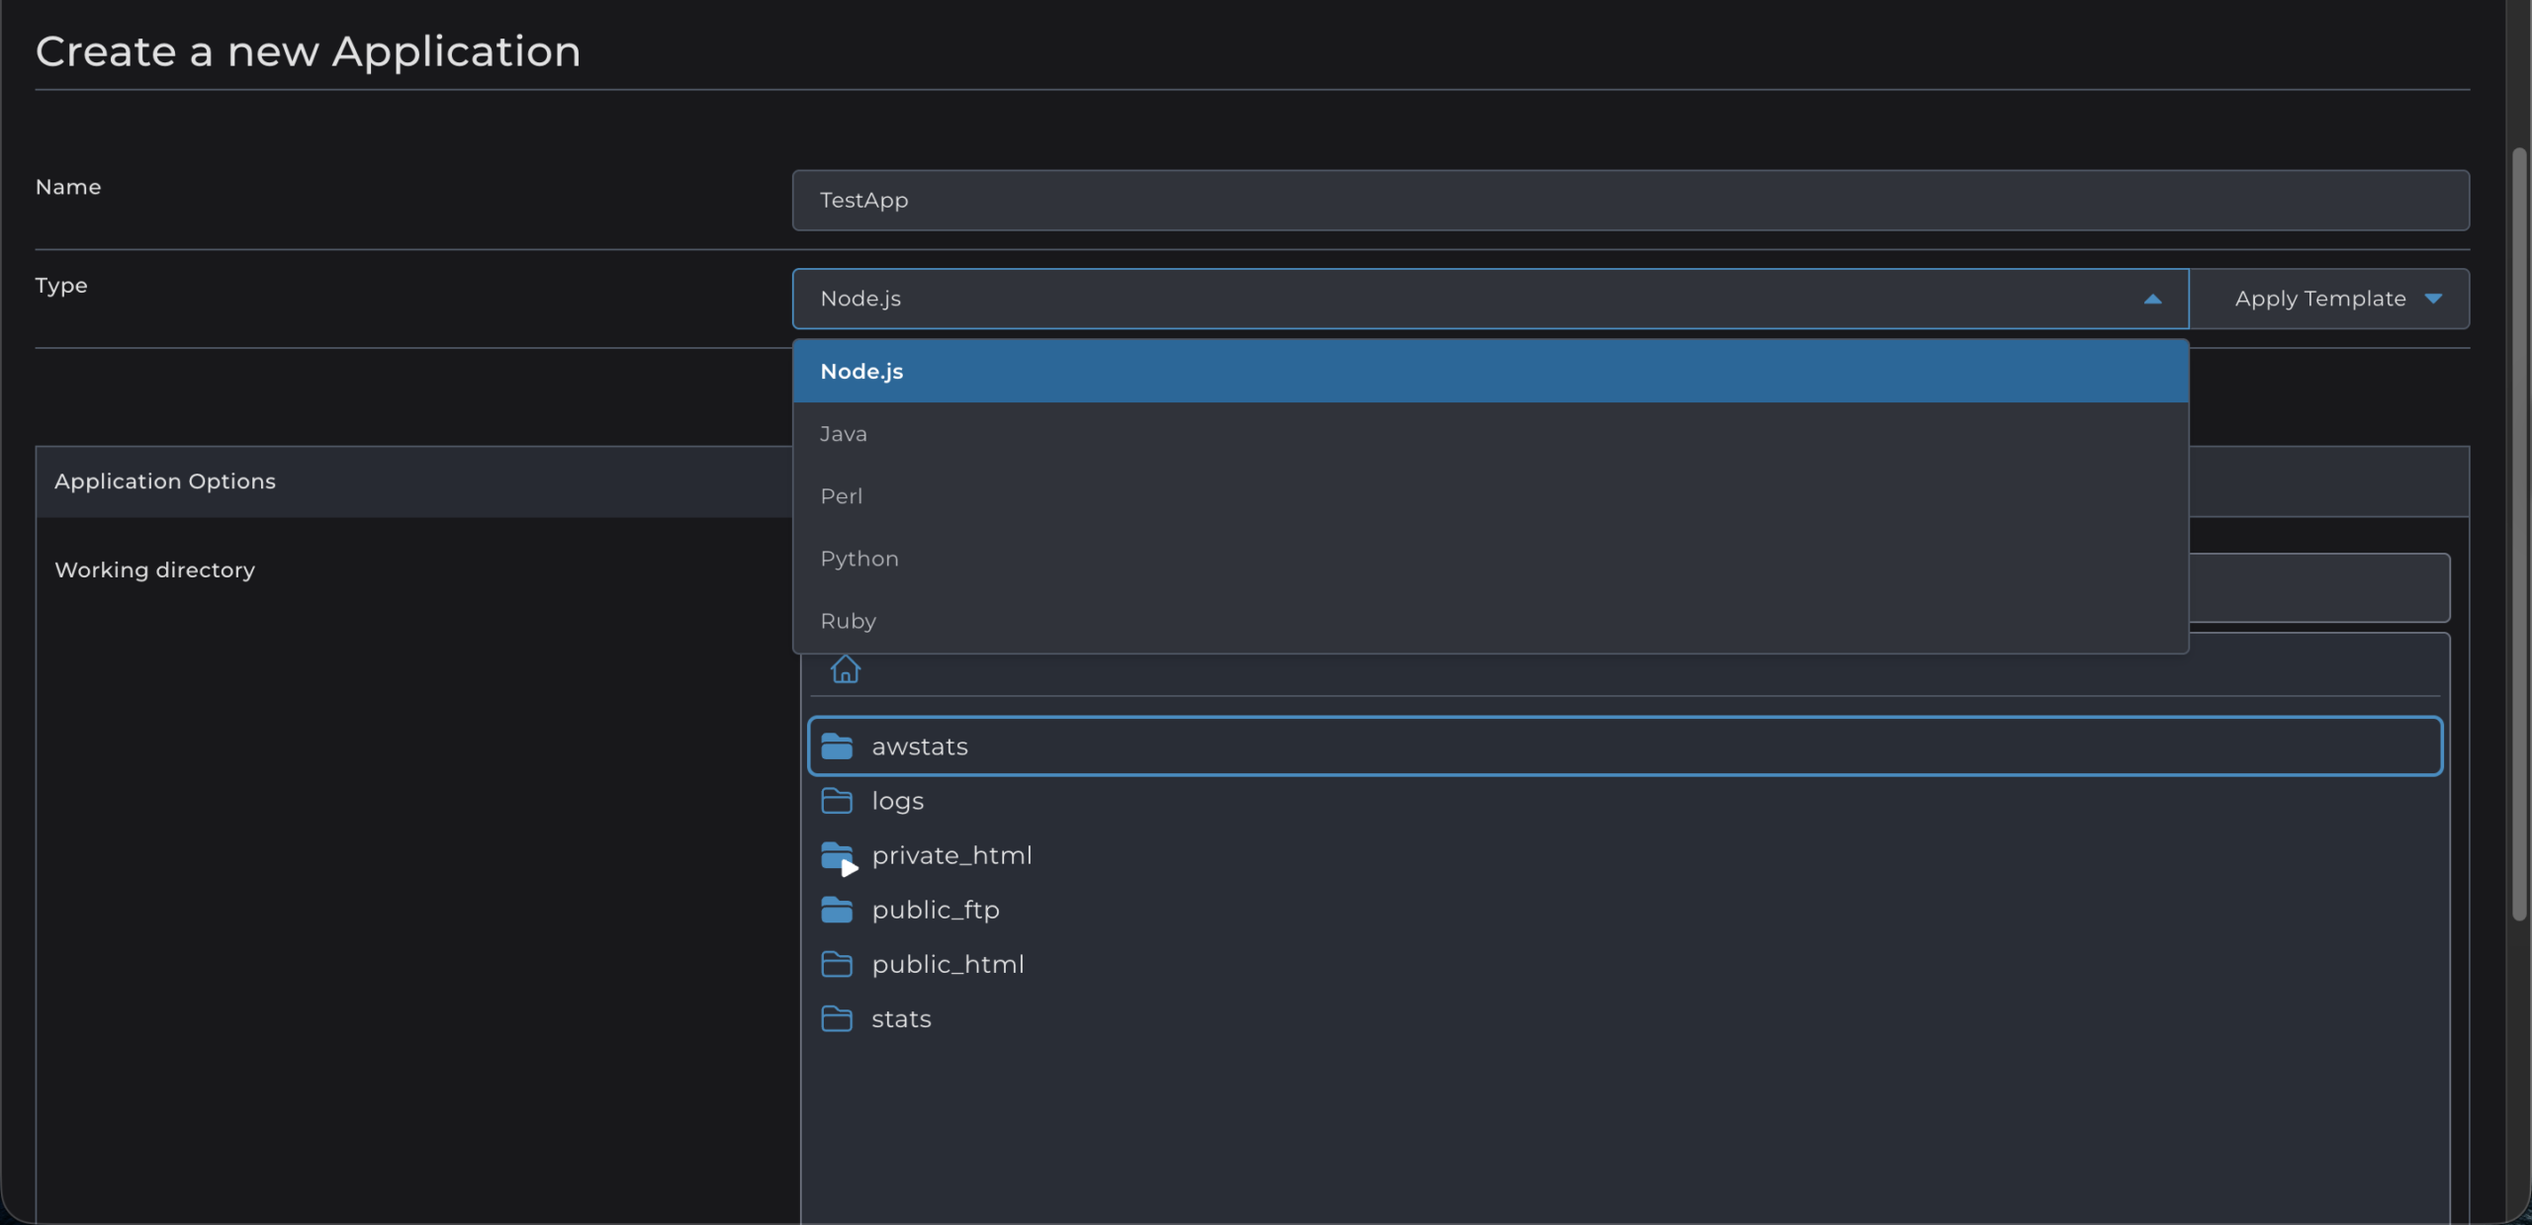Click the private_html folder icon
2532x1225 pixels.
tap(837, 855)
